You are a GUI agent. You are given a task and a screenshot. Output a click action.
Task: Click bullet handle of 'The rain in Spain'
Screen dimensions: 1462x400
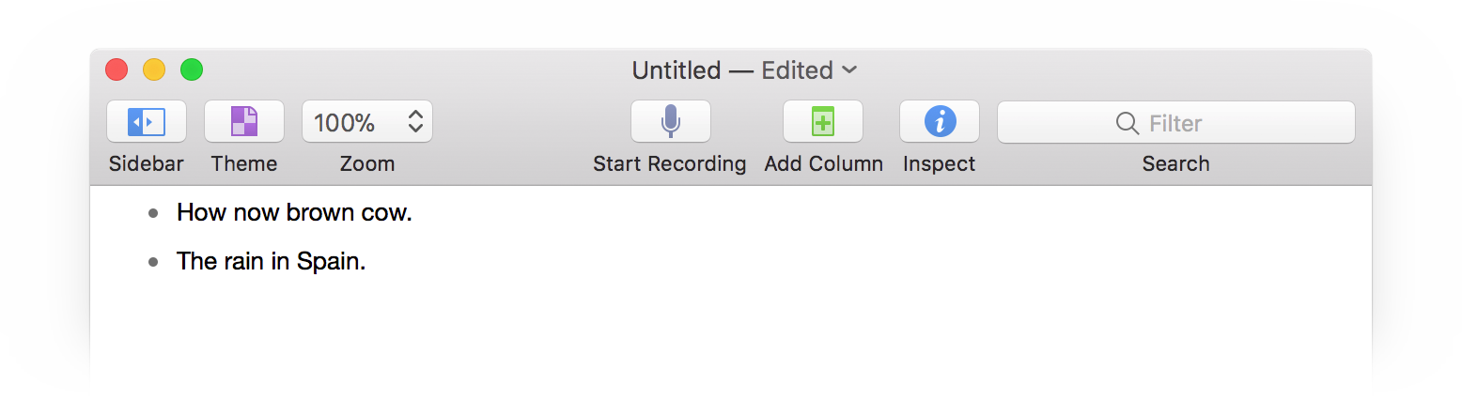pyautogui.click(x=154, y=262)
